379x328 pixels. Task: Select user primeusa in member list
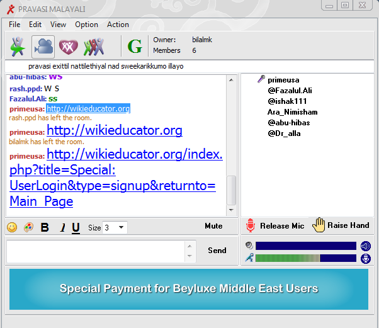[x=283, y=80]
